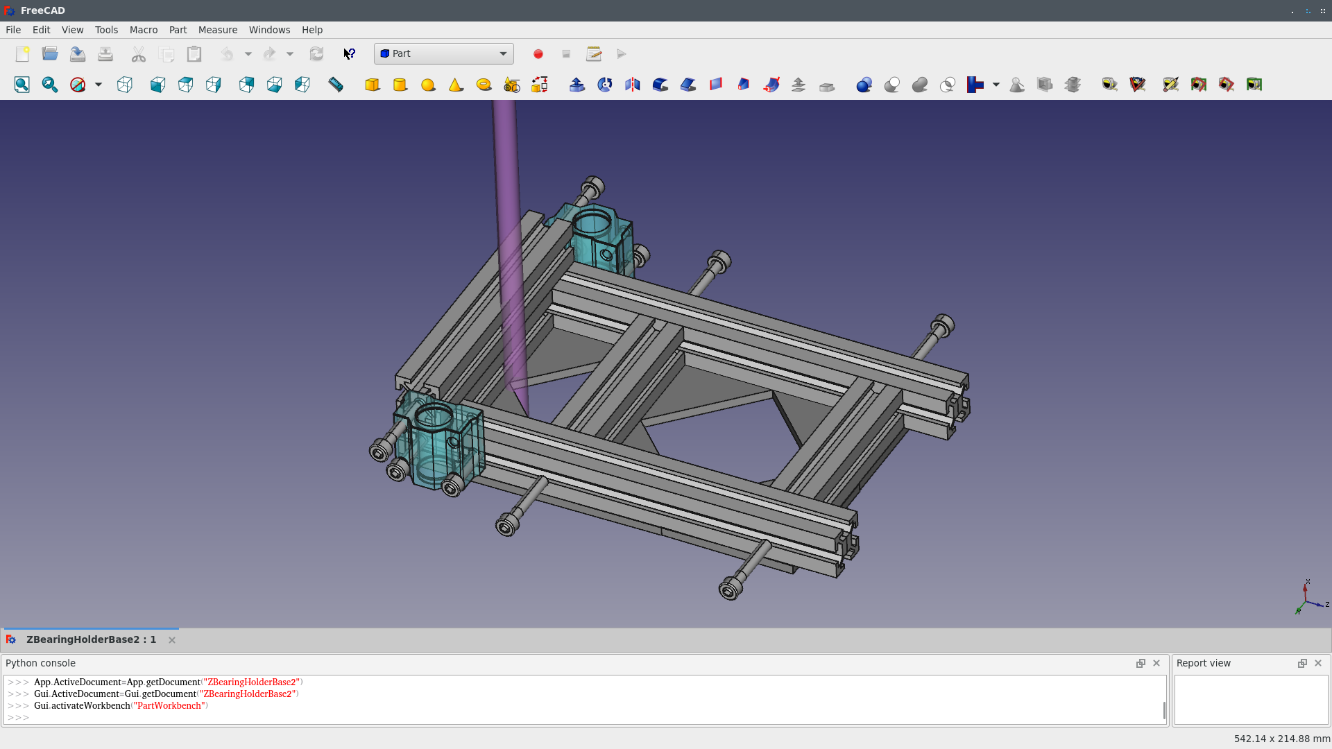
Task: Select the ZBearingHolderBase2 : 1 document tab
Action: (91, 639)
